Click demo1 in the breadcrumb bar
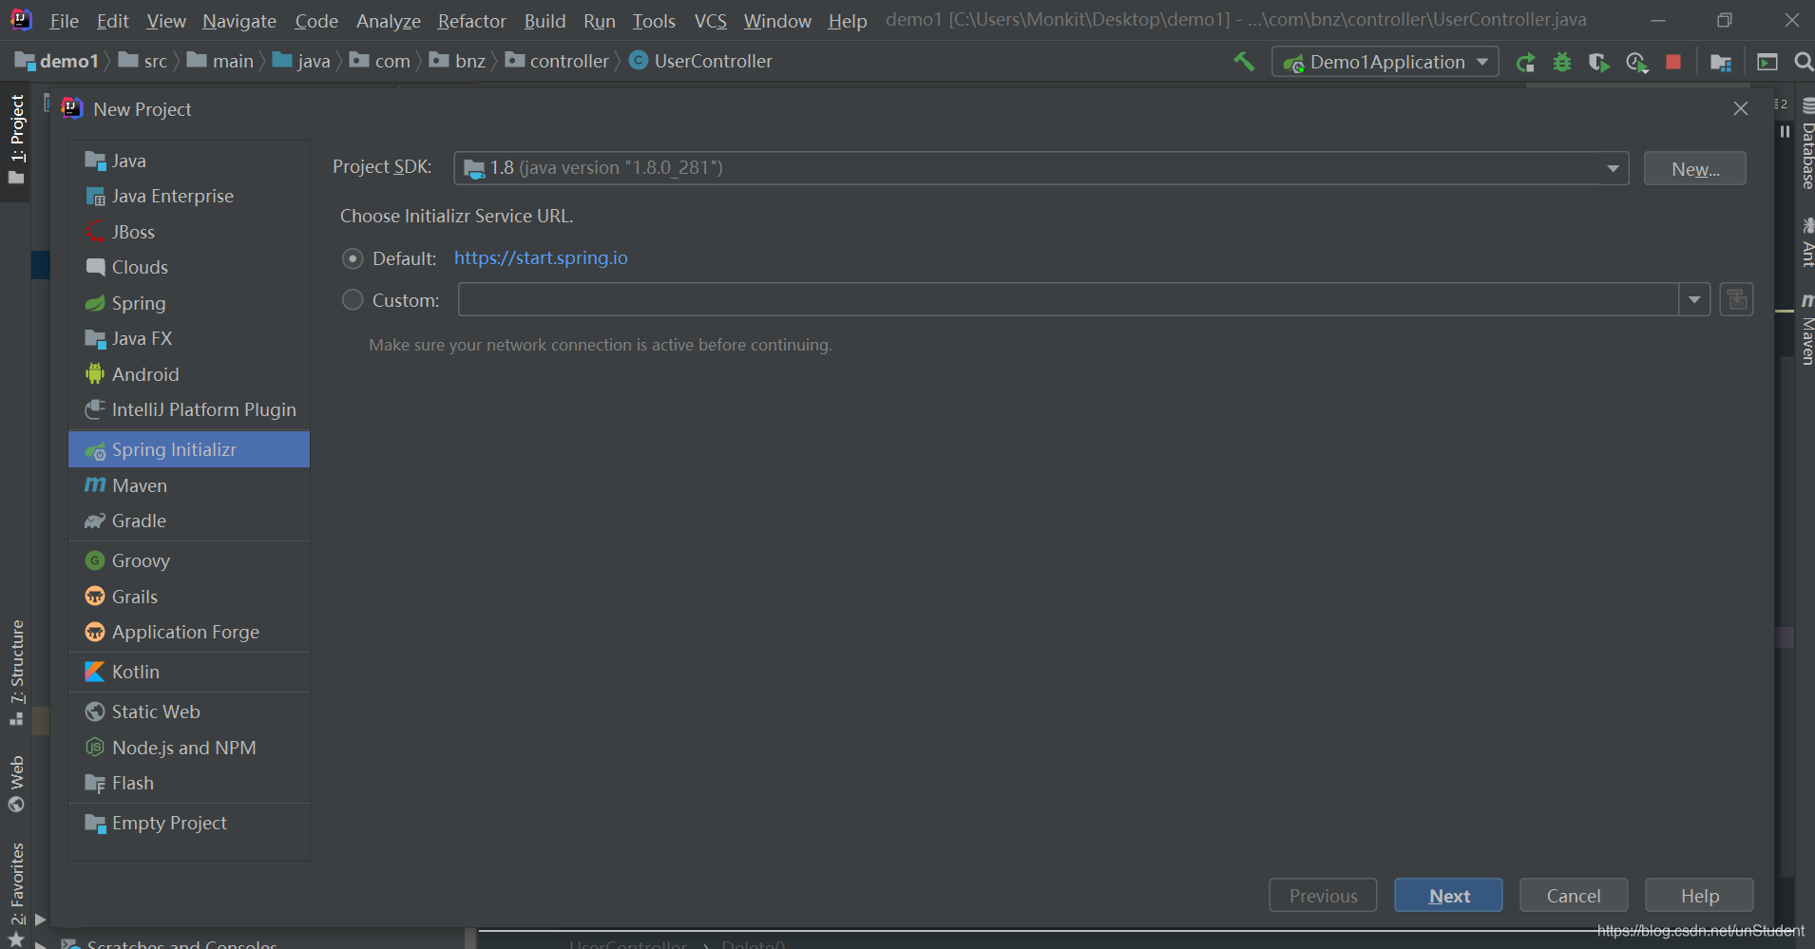 (57, 62)
